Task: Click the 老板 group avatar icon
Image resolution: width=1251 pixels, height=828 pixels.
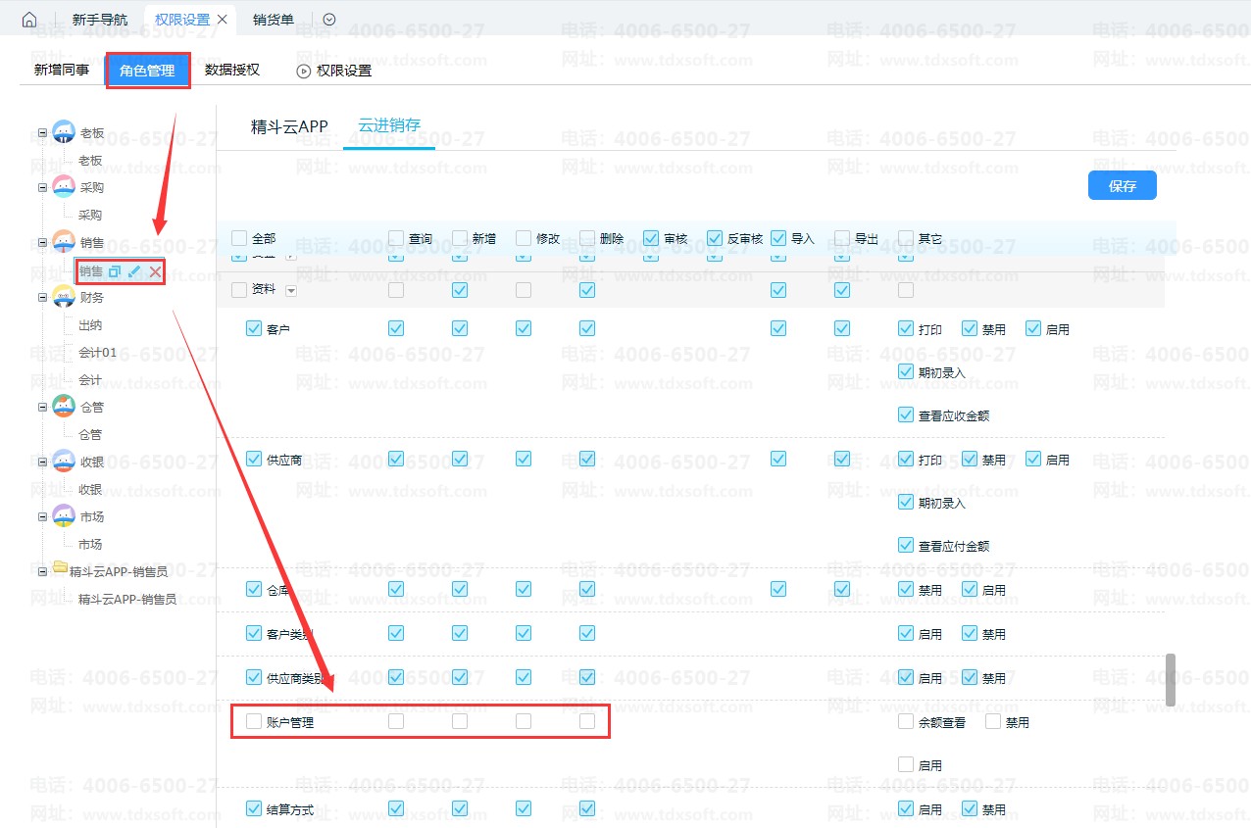Action: click(64, 132)
